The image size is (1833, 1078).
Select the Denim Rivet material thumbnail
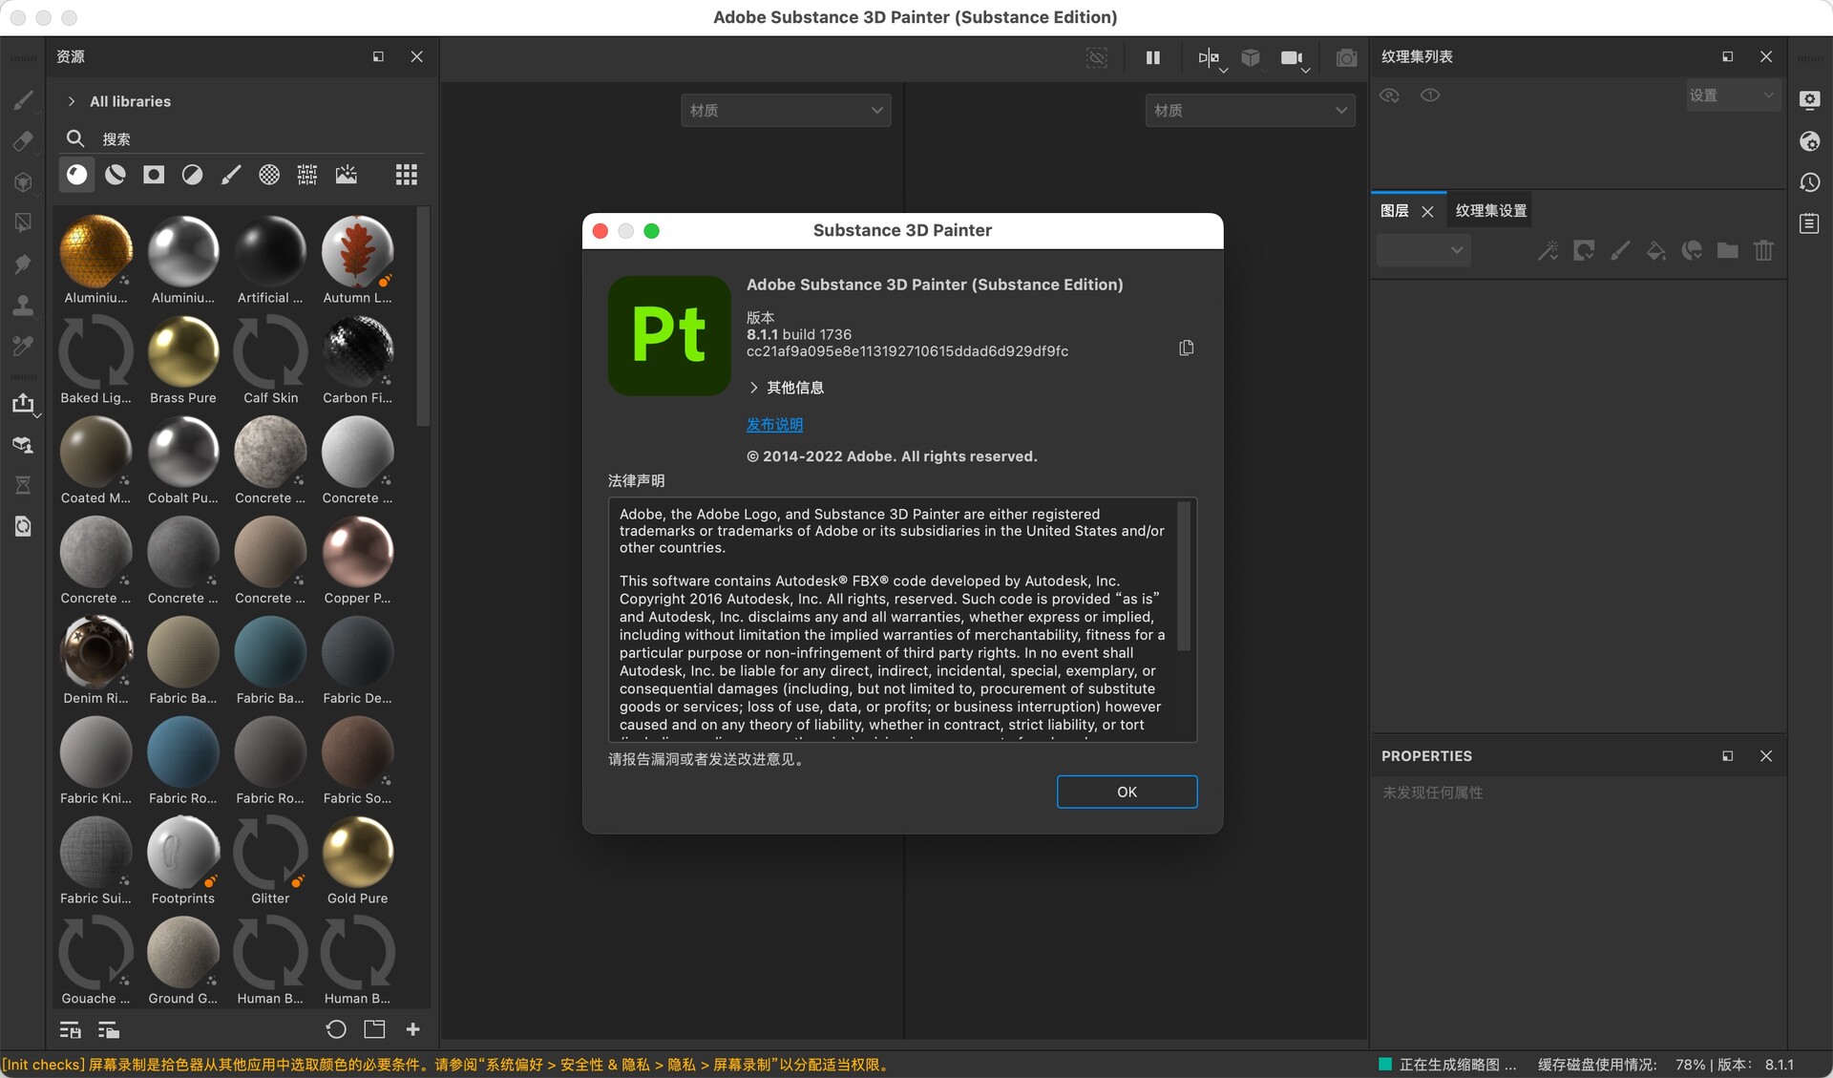coord(95,652)
